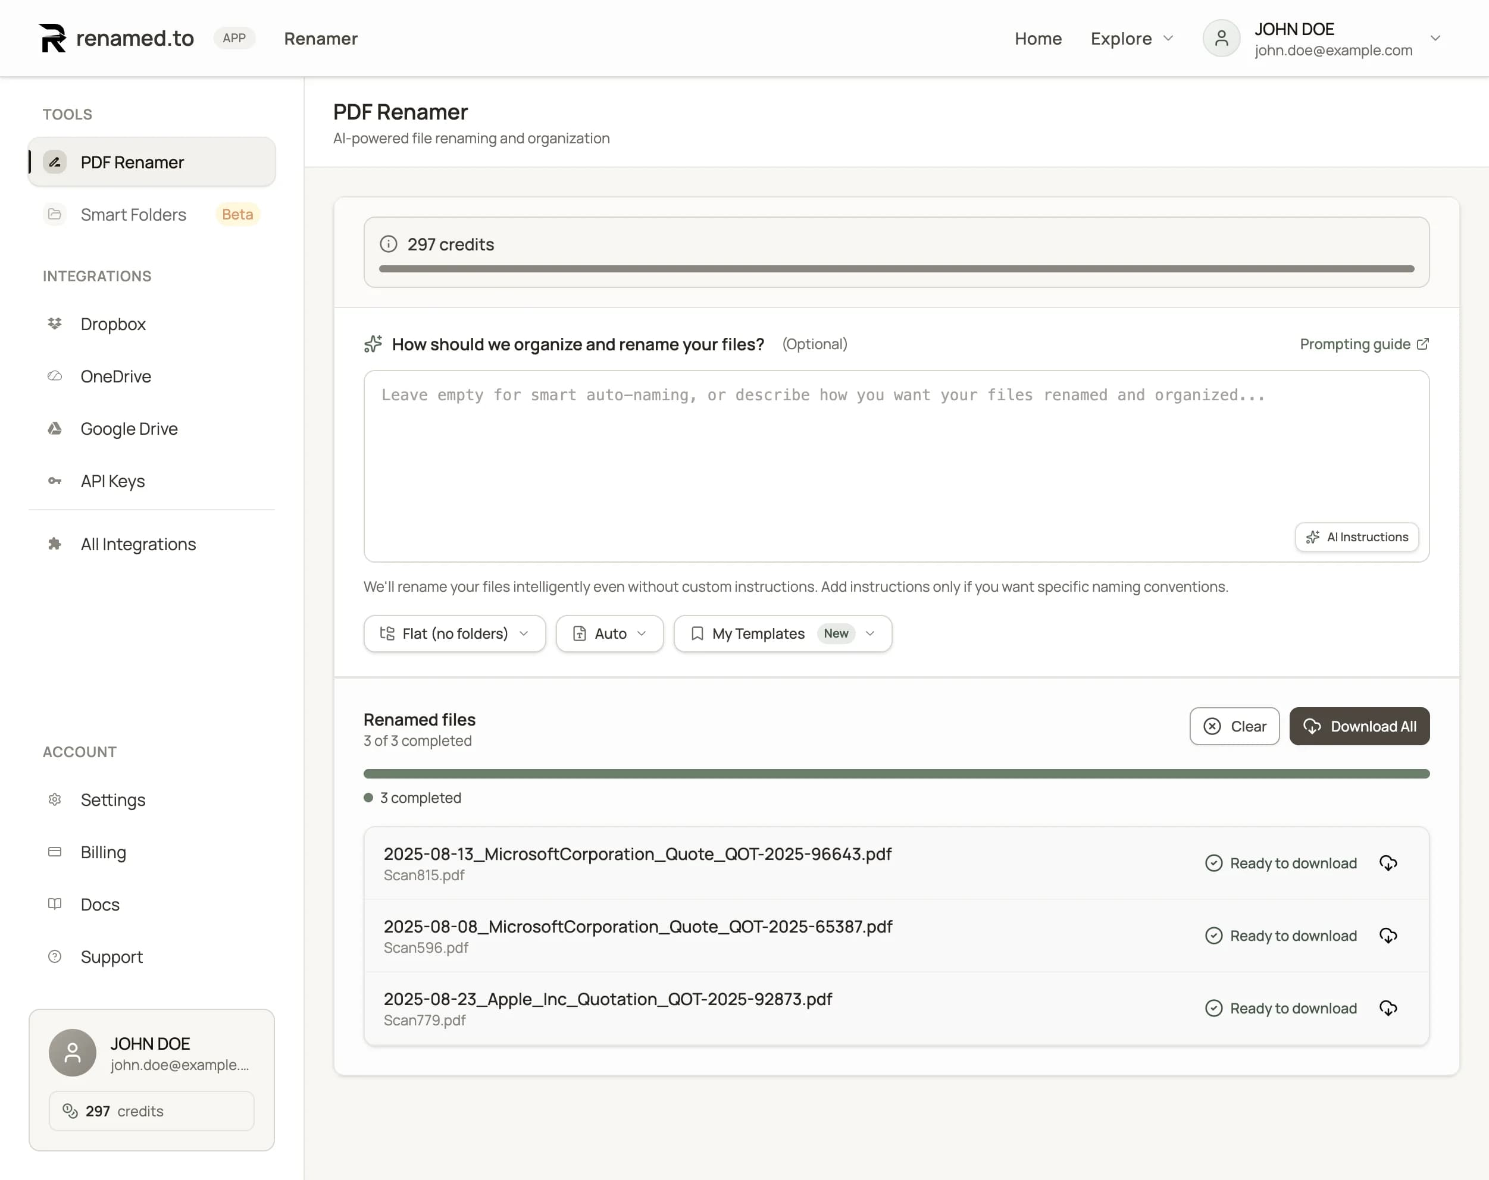Click the download icon for Scan815.pdf
The width and height of the screenshot is (1489, 1180).
[1387, 863]
